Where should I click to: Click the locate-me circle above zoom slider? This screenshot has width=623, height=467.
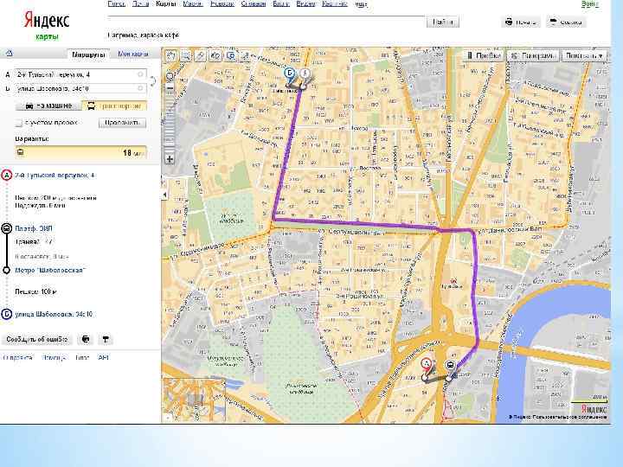pyautogui.click(x=170, y=76)
